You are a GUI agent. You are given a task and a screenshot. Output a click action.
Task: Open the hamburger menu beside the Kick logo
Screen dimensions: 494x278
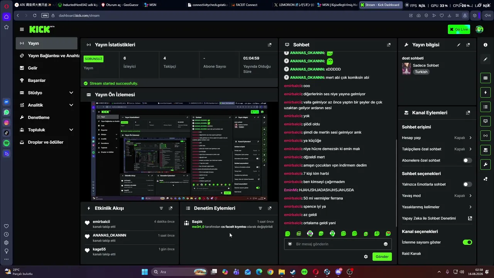click(22, 29)
